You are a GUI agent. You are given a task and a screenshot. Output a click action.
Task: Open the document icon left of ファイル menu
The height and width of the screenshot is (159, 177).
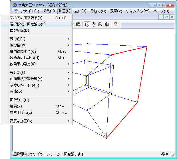coord(16,11)
